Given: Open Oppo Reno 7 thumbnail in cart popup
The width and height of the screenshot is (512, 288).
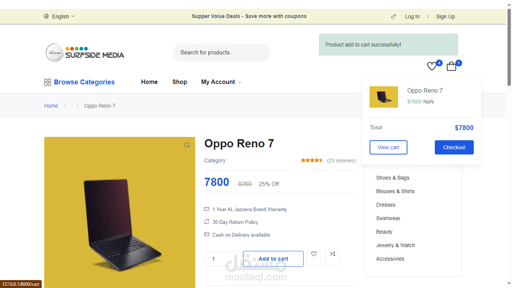Looking at the screenshot, I should tap(384, 97).
